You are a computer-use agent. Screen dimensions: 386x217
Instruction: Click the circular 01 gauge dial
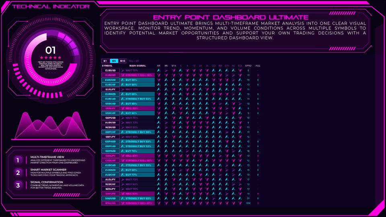click(51, 59)
